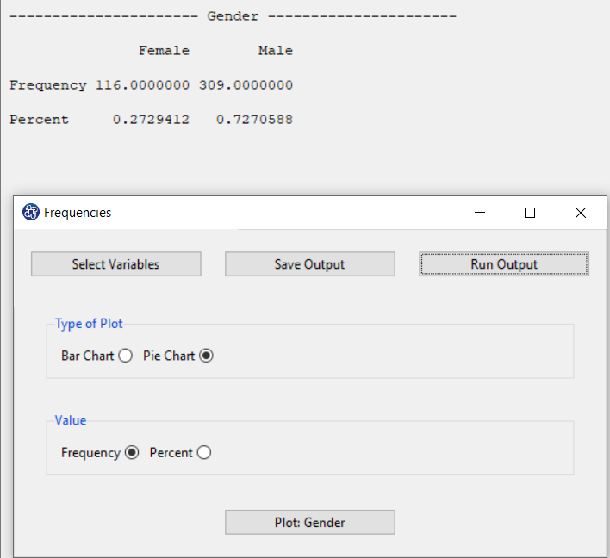Choose the Pie Chart radio option

[x=206, y=356]
